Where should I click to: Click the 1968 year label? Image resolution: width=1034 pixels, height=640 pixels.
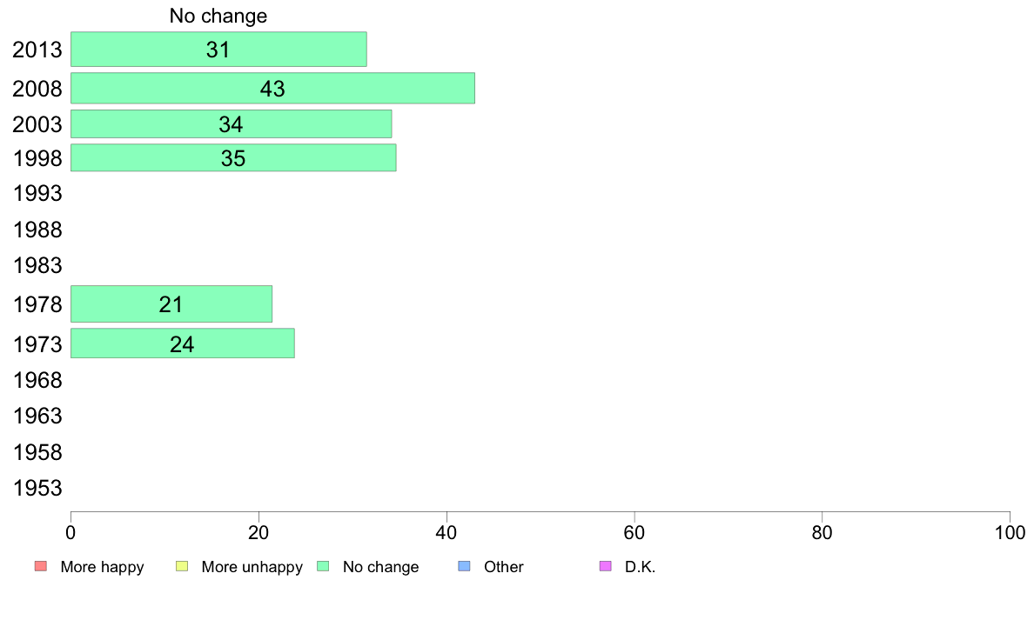[x=37, y=380]
